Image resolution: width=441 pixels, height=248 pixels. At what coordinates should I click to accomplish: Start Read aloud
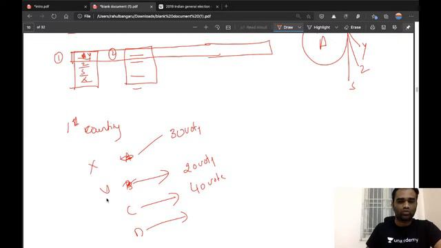[254, 28]
